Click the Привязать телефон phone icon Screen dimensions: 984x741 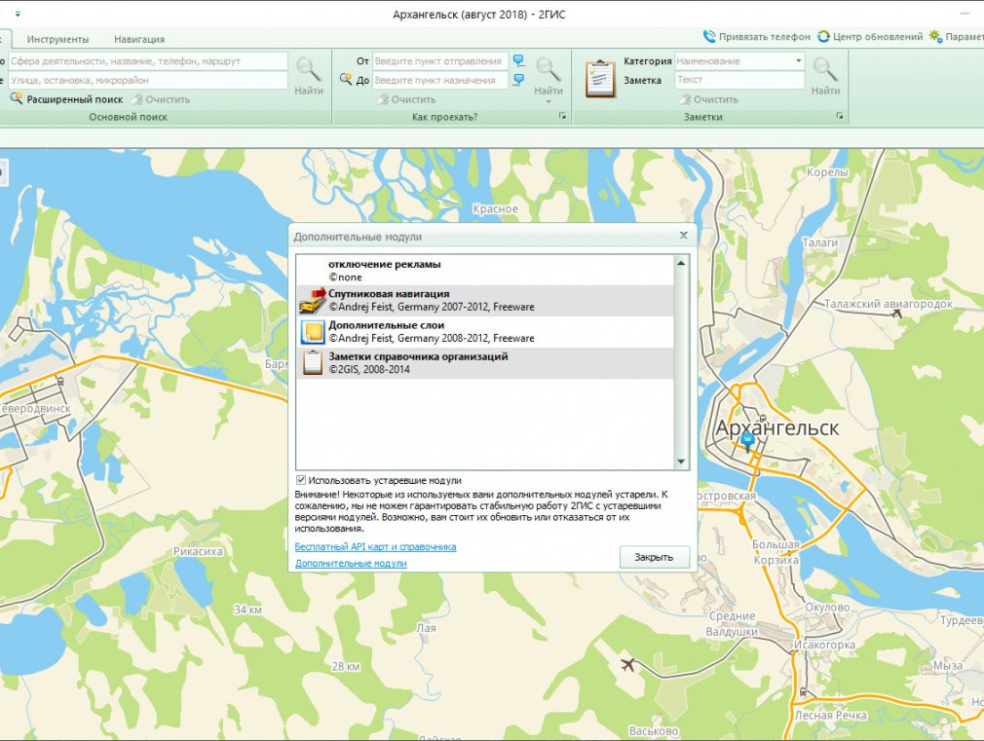709,36
